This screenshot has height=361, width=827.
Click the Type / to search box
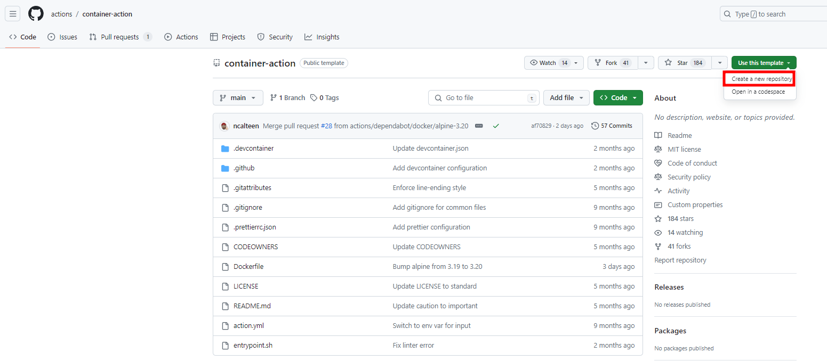point(774,14)
